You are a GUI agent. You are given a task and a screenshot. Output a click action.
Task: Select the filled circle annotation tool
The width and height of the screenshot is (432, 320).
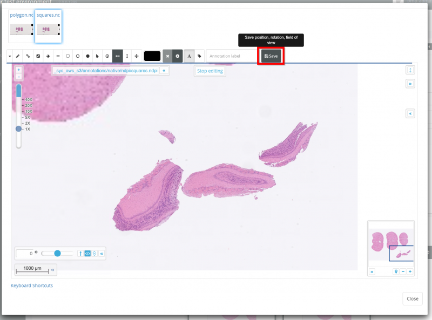click(x=87, y=56)
